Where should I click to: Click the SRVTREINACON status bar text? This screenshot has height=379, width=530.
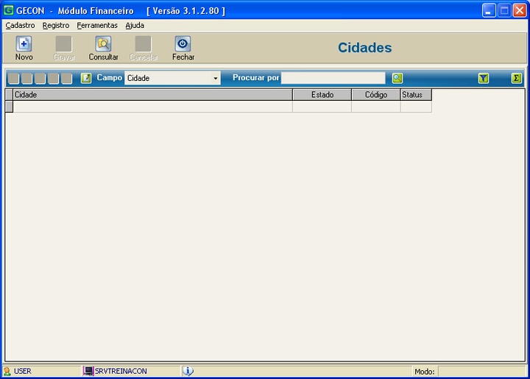121,371
